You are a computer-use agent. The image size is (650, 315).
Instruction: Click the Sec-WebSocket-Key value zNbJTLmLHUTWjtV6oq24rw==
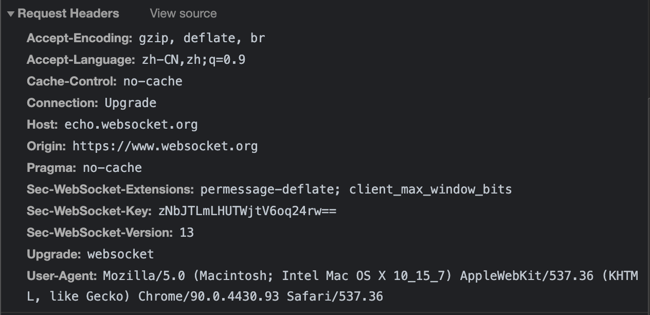248,211
